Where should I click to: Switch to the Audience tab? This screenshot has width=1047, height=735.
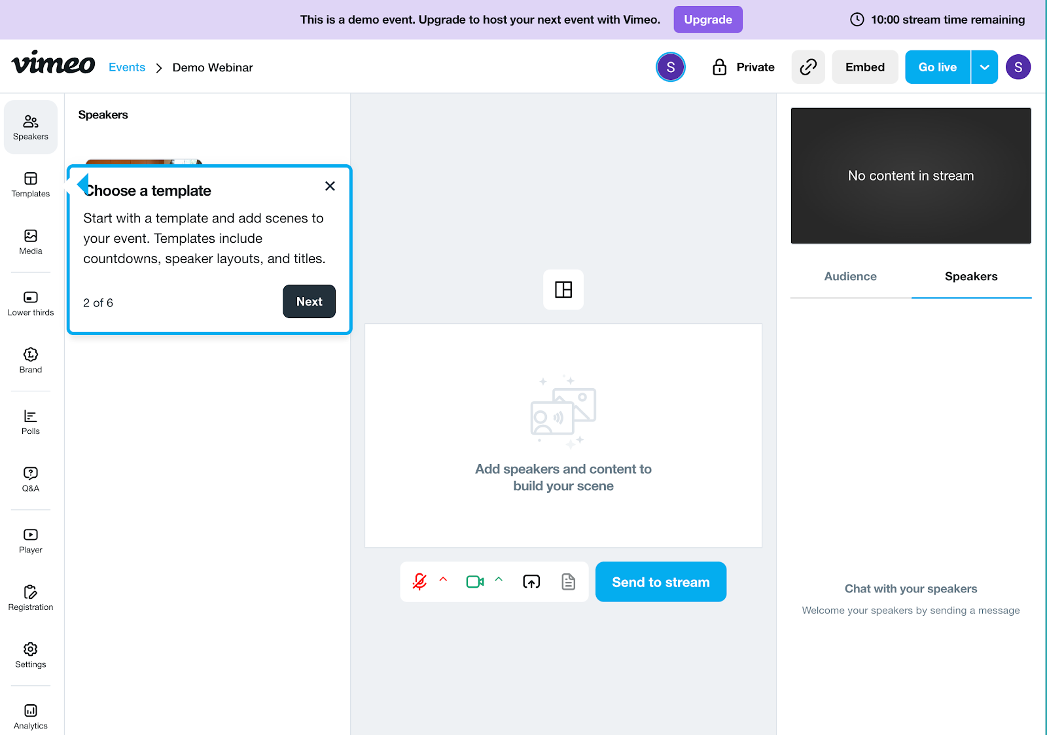coord(850,276)
